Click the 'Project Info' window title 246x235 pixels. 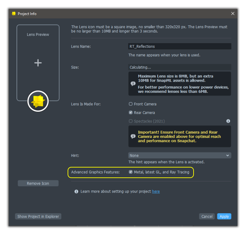pos(27,14)
